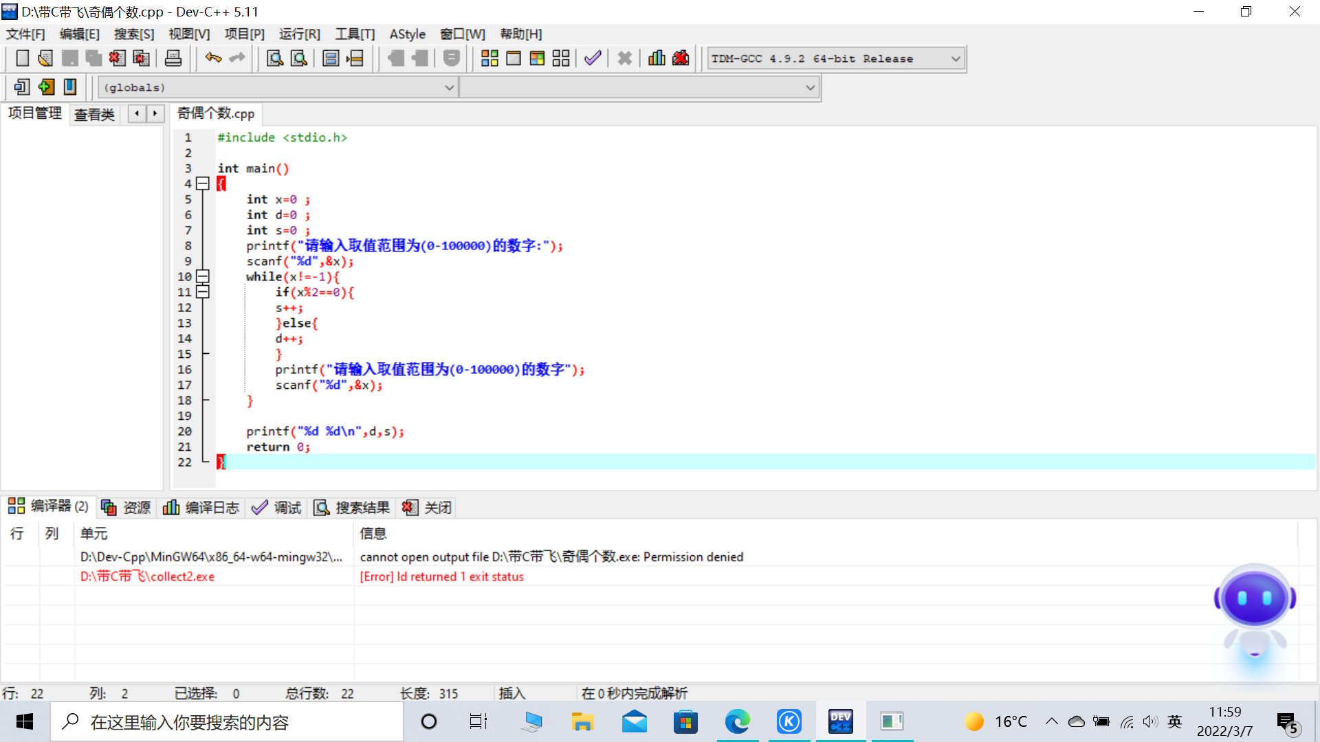This screenshot has width=1320, height=742.
Task: Open the 工具[T] menu
Action: point(355,34)
